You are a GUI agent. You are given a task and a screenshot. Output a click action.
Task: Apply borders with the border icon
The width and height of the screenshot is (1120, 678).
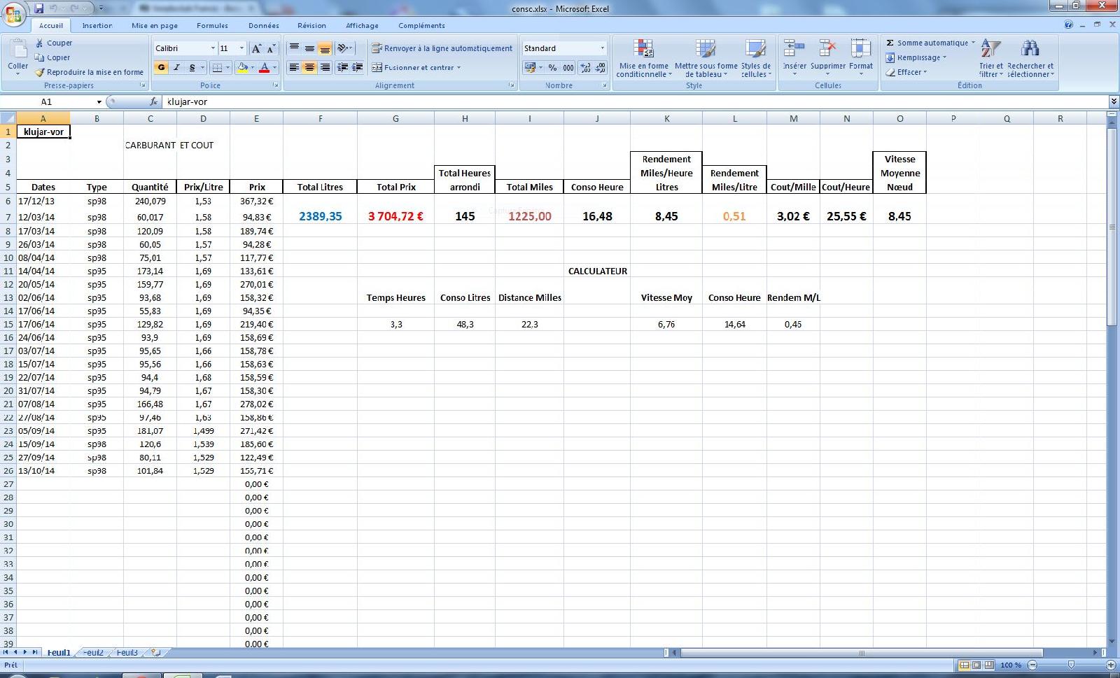pyautogui.click(x=218, y=67)
